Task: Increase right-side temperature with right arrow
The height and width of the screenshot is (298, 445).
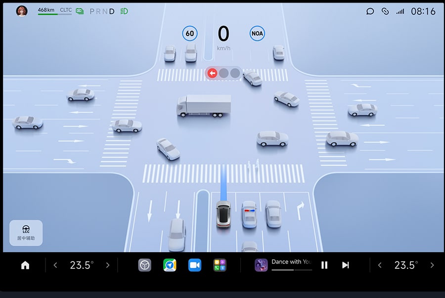Action: [432, 265]
